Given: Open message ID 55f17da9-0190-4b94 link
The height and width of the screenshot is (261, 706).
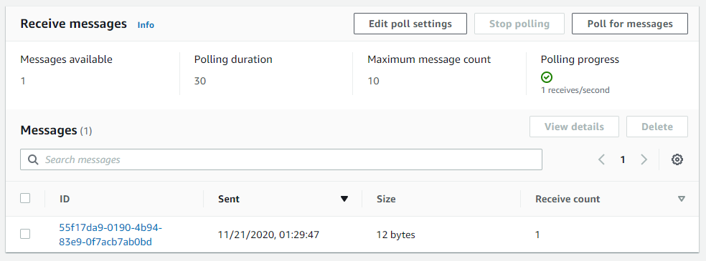Looking at the screenshot, I should [x=110, y=235].
